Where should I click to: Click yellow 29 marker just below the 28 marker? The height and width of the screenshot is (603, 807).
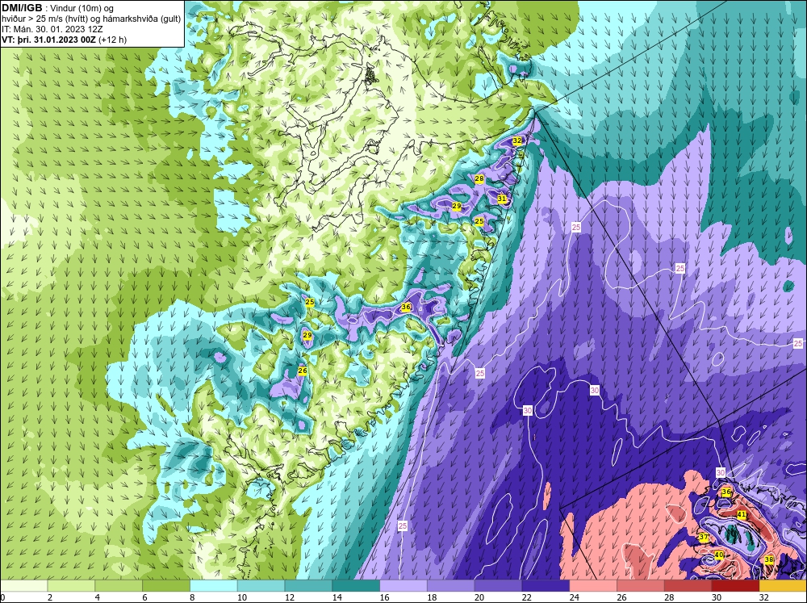457,206
